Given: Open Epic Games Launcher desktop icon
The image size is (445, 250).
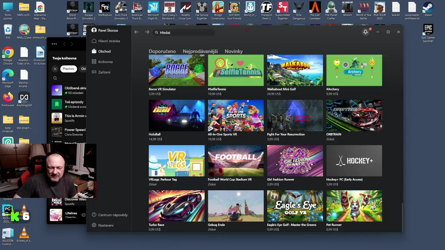Looking at the screenshot, I should 428,33.
